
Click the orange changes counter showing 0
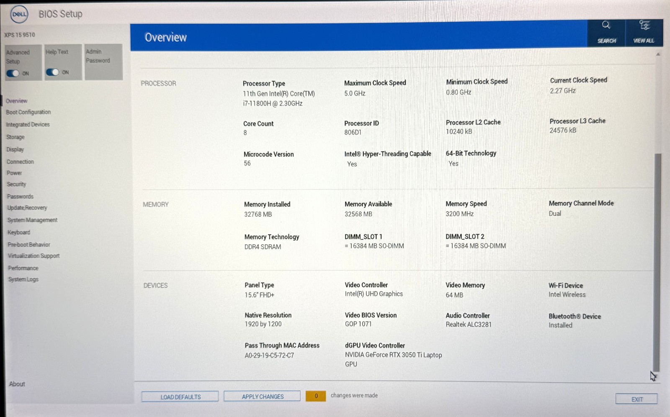[x=316, y=396]
